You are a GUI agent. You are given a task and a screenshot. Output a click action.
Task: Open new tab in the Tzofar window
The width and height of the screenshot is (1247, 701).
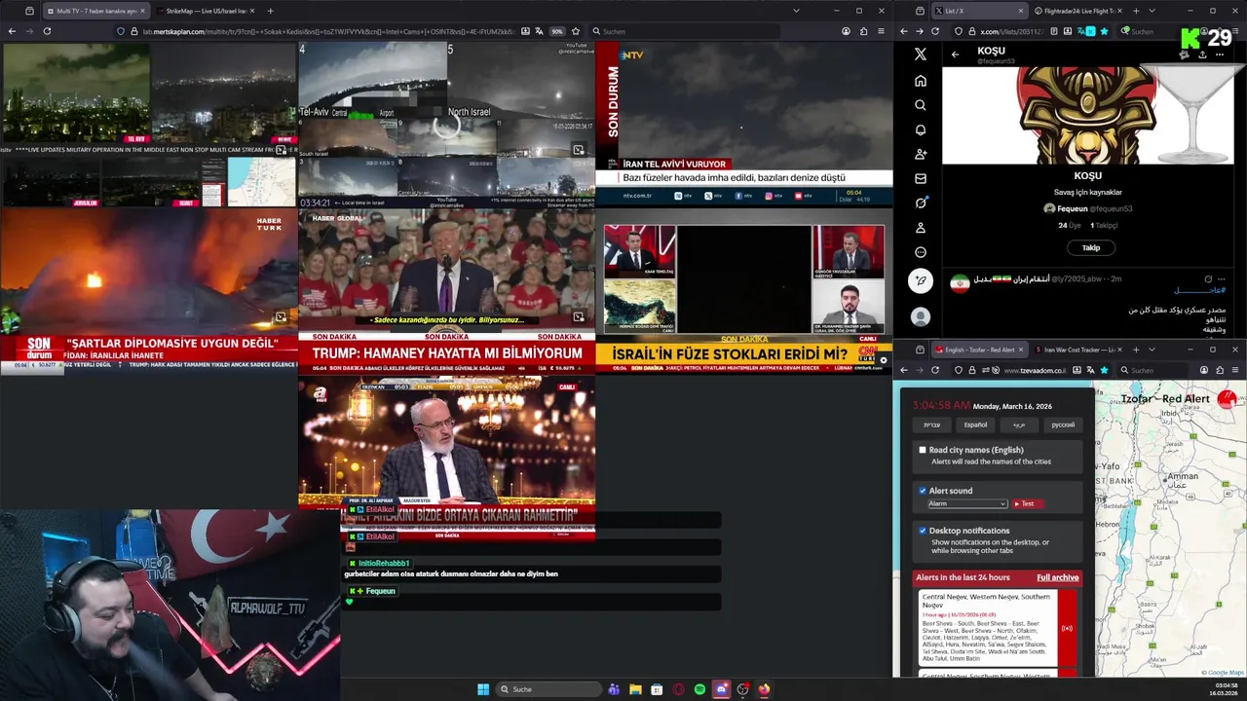[x=1135, y=350]
